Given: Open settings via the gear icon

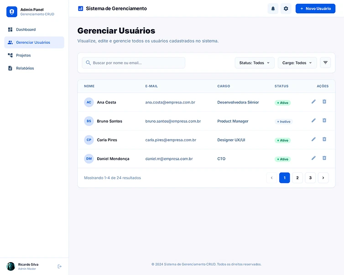Looking at the screenshot, I should pyautogui.click(x=286, y=9).
